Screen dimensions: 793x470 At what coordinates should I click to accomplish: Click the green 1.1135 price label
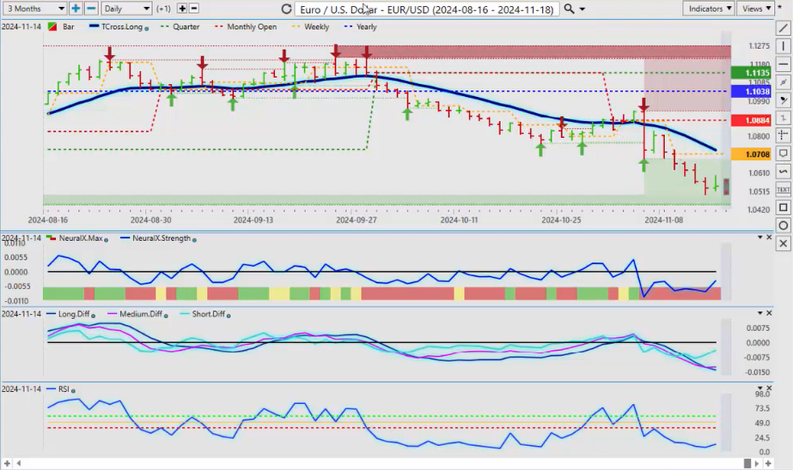tap(745, 73)
